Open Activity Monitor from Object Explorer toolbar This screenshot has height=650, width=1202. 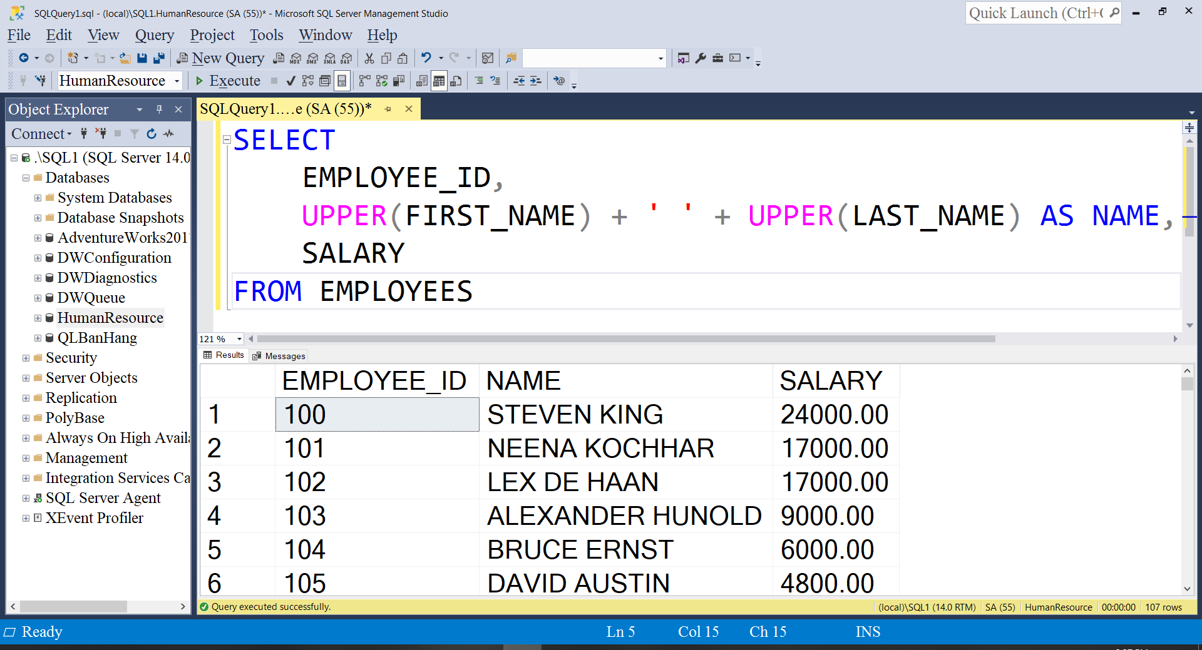pos(169,133)
